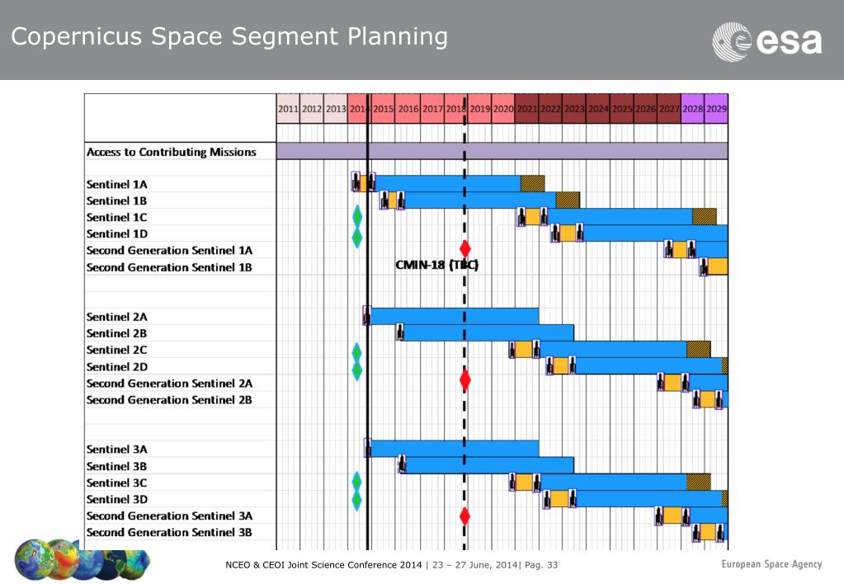Click the green diamond on Sentinel 3C row
The height and width of the screenshot is (584, 844).
pyautogui.click(x=356, y=482)
